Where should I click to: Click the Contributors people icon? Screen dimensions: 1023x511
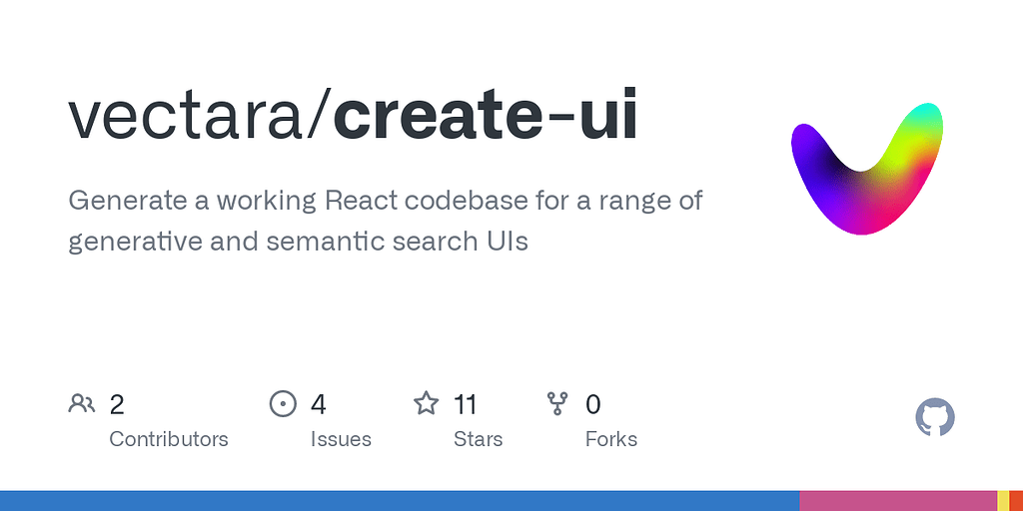pos(82,404)
